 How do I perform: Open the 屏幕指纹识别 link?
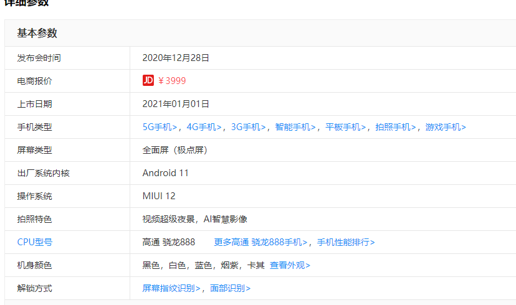point(171,288)
